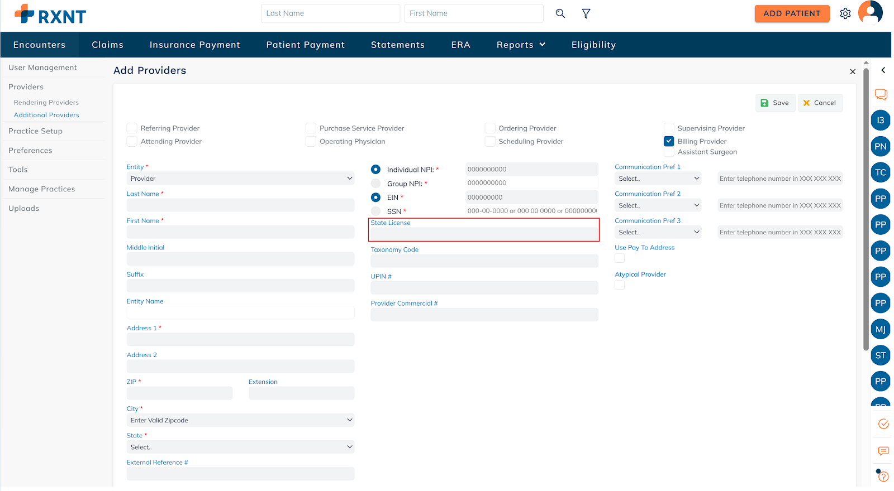This screenshot has width=894, height=491.
Task: Open the Reports menu dropdown
Action: coord(521,45)
